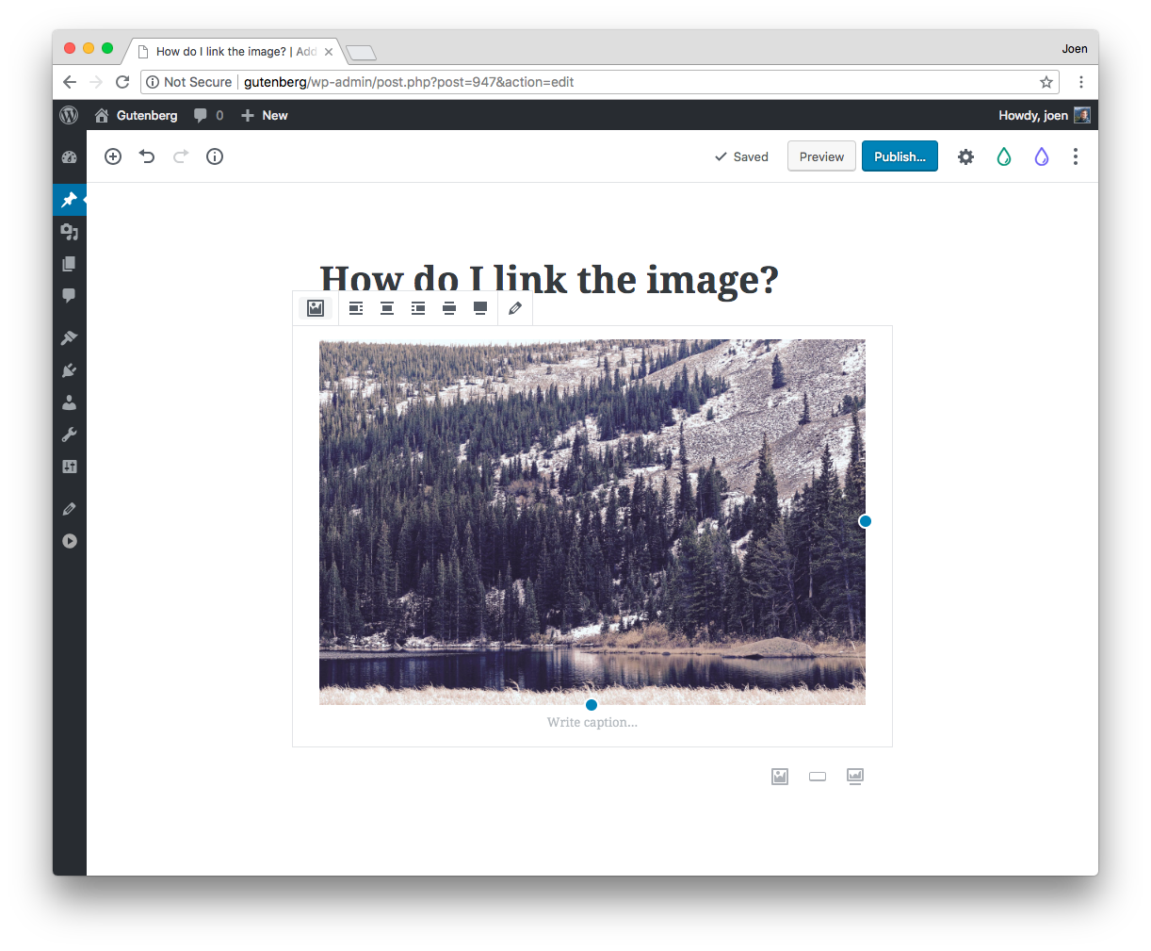The height and width of the screenshot is (951, 1151).
Task: Insert a cover image block via shortcut icon
Action: (x=855, y=777)
